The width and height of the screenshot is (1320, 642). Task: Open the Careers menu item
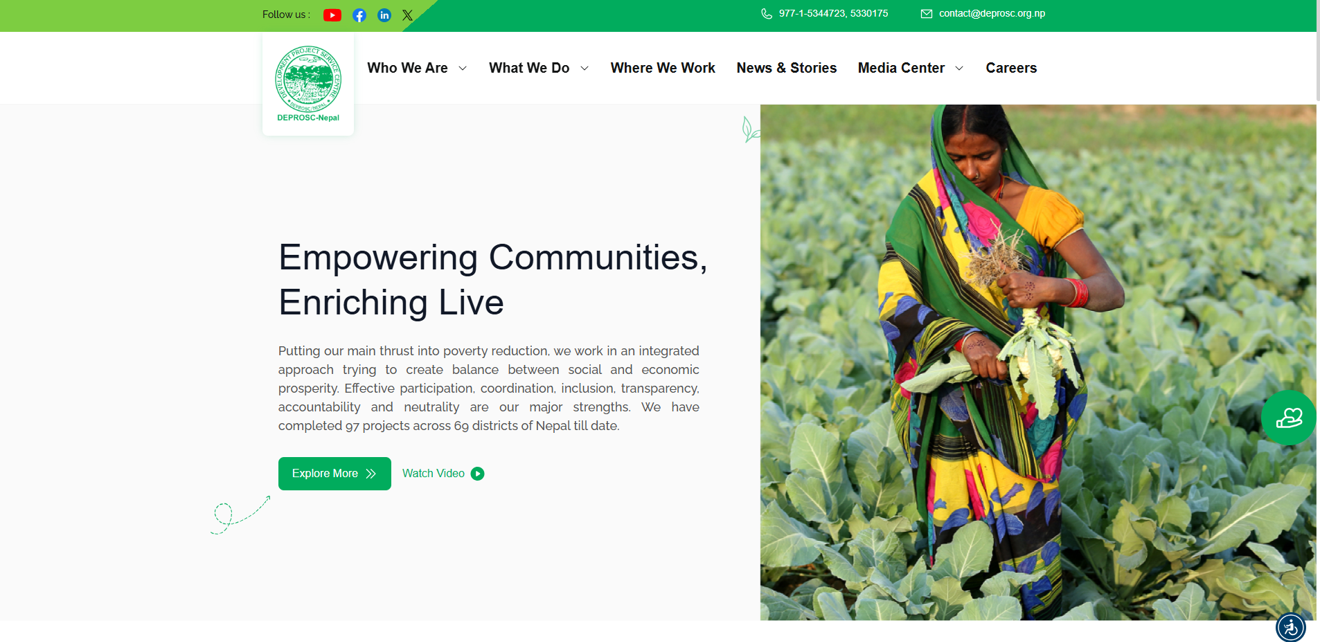pos(1010,68)
